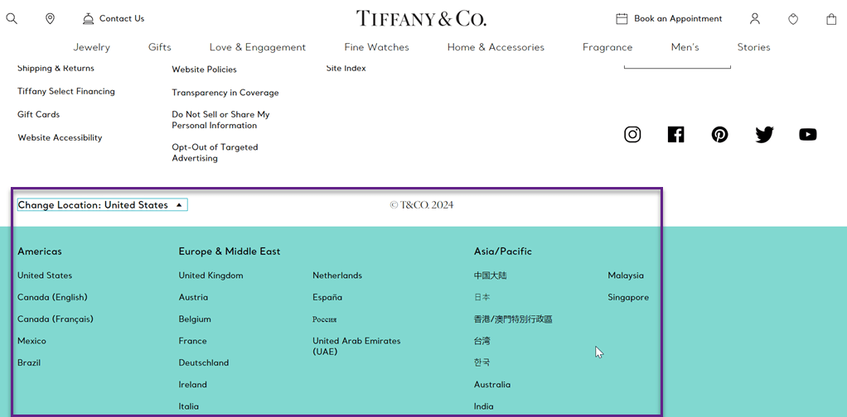
Task: Open the search magnifier icon
Action: (12, 19)
